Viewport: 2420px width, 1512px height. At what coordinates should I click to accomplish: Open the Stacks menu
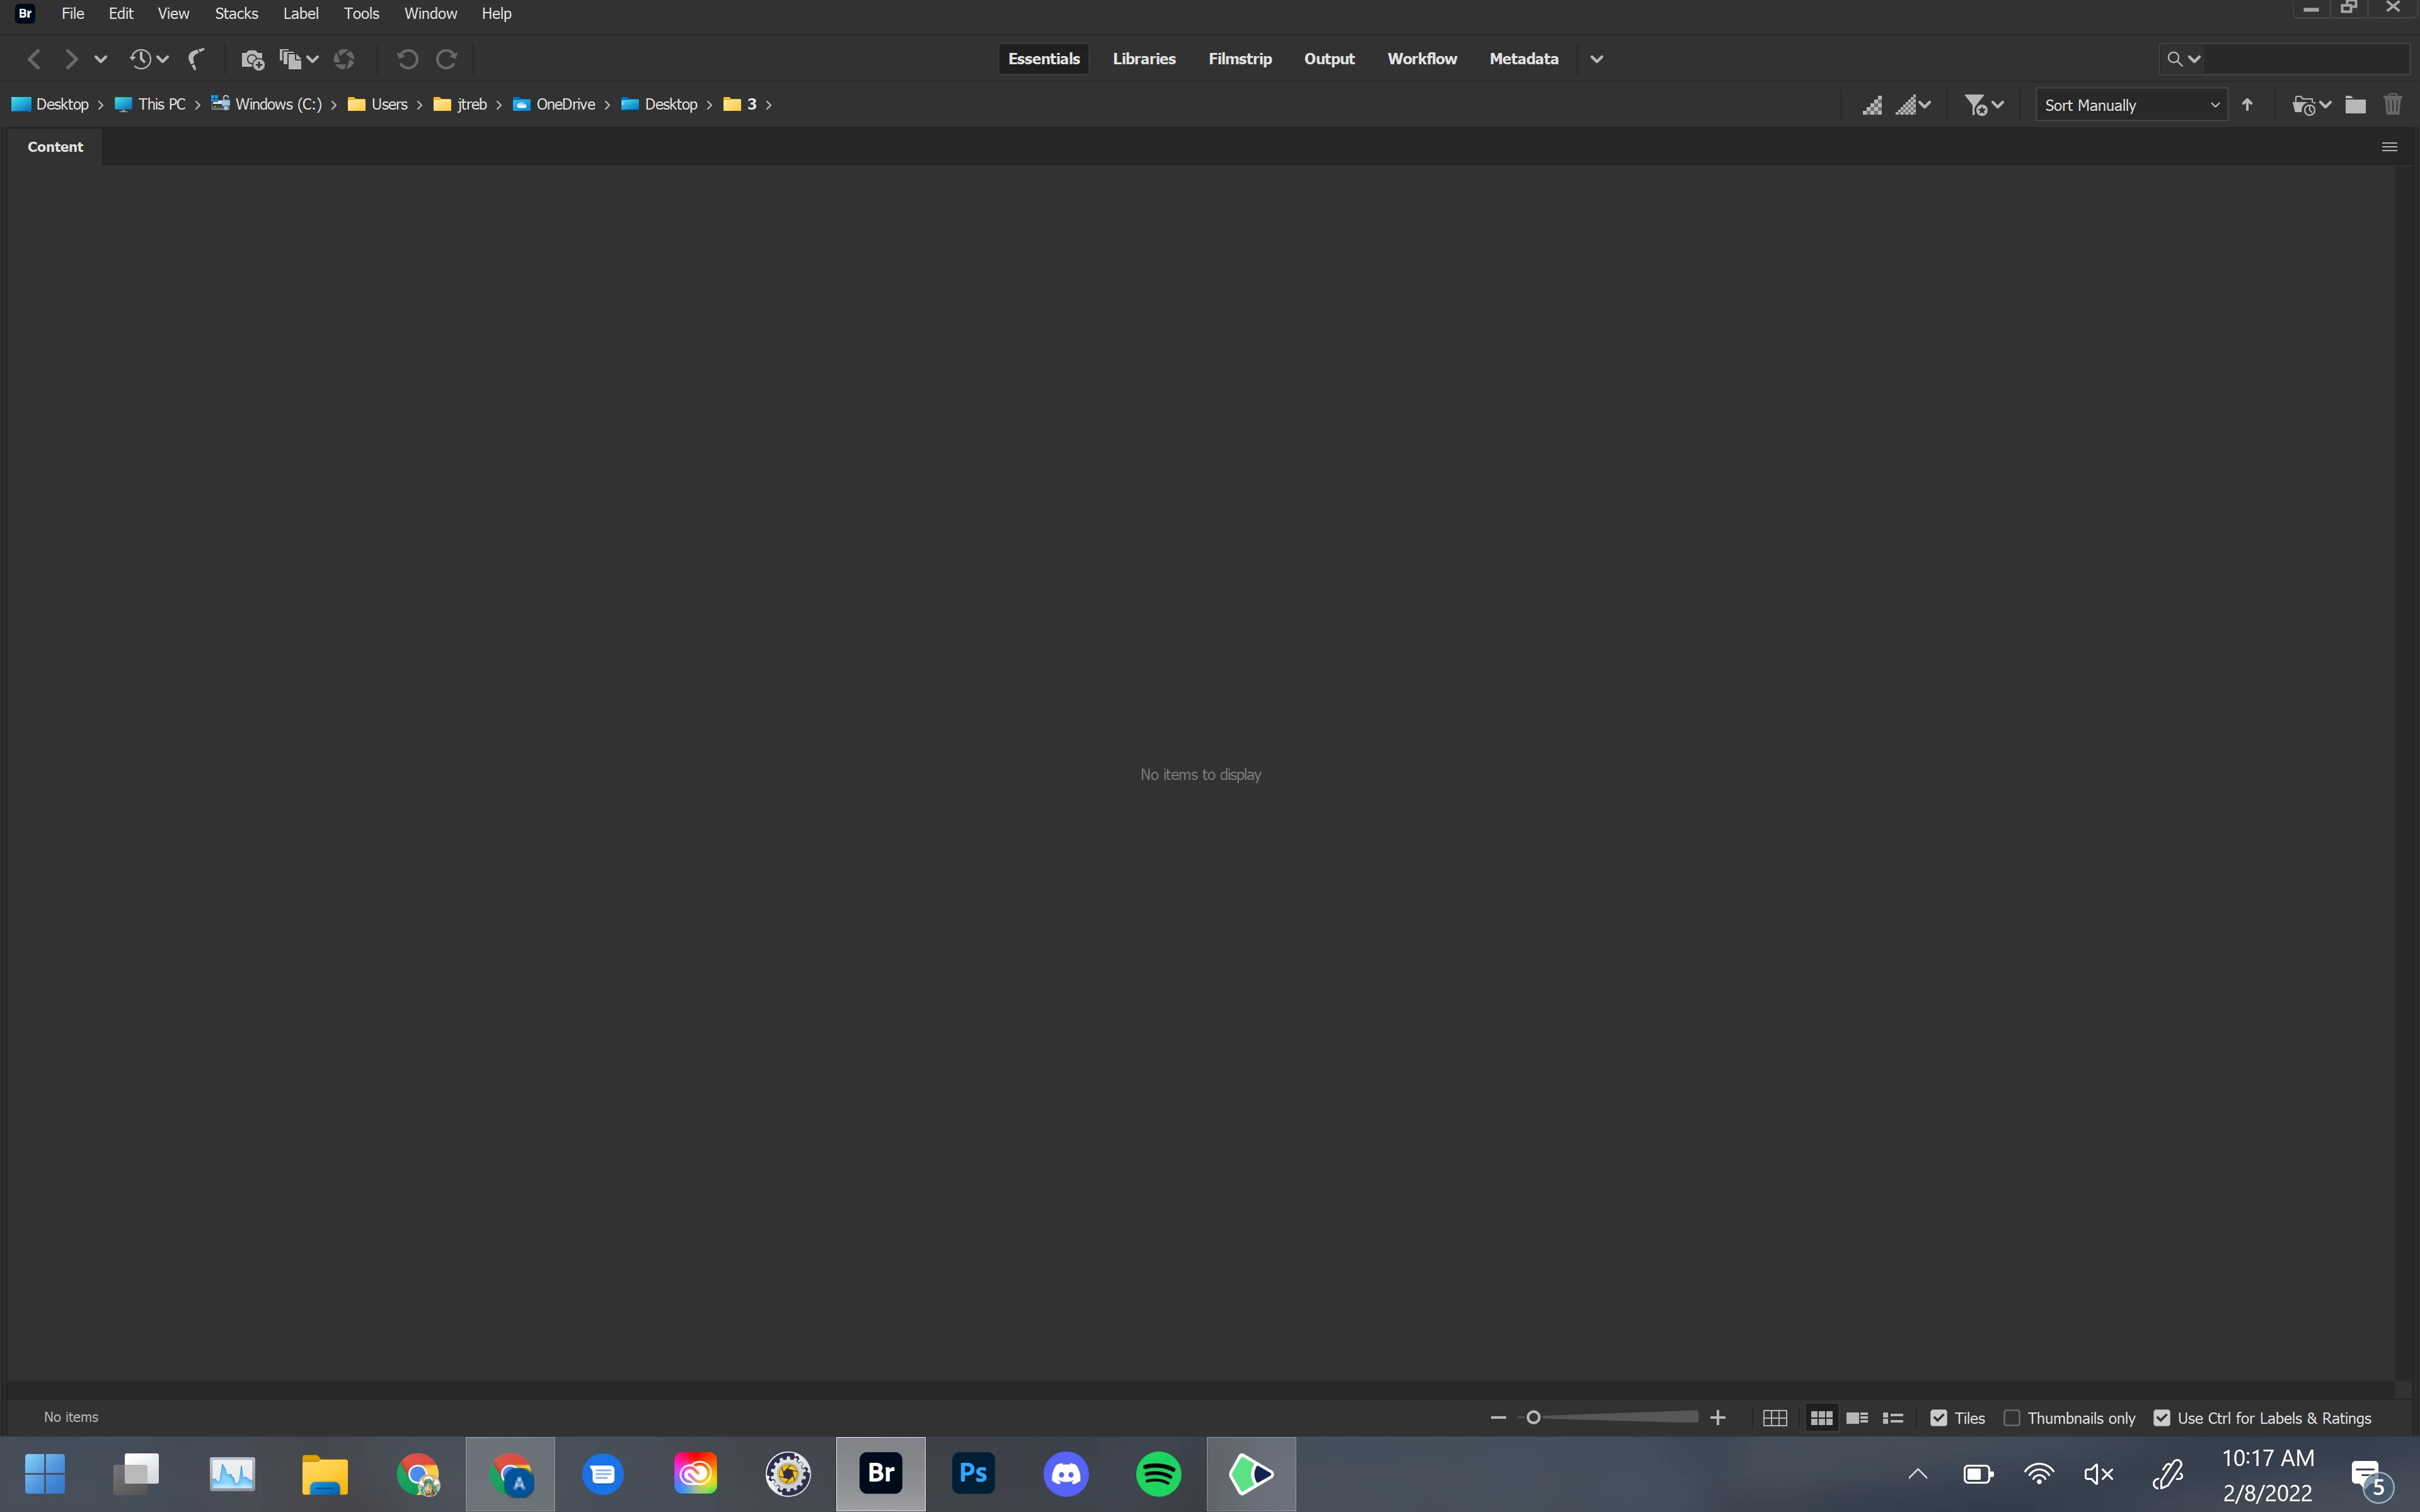coord(236,13)
